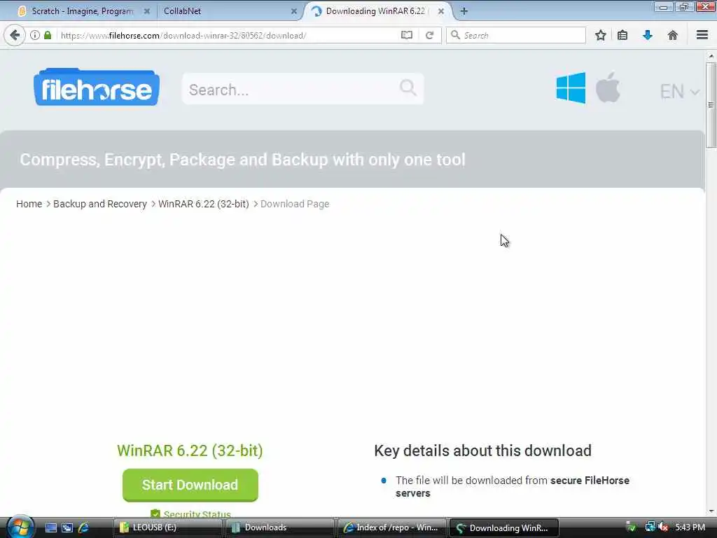Open Backup and Recovery breadcrumb link
This screenshot has width=717, height=538.
coord(100,204)
